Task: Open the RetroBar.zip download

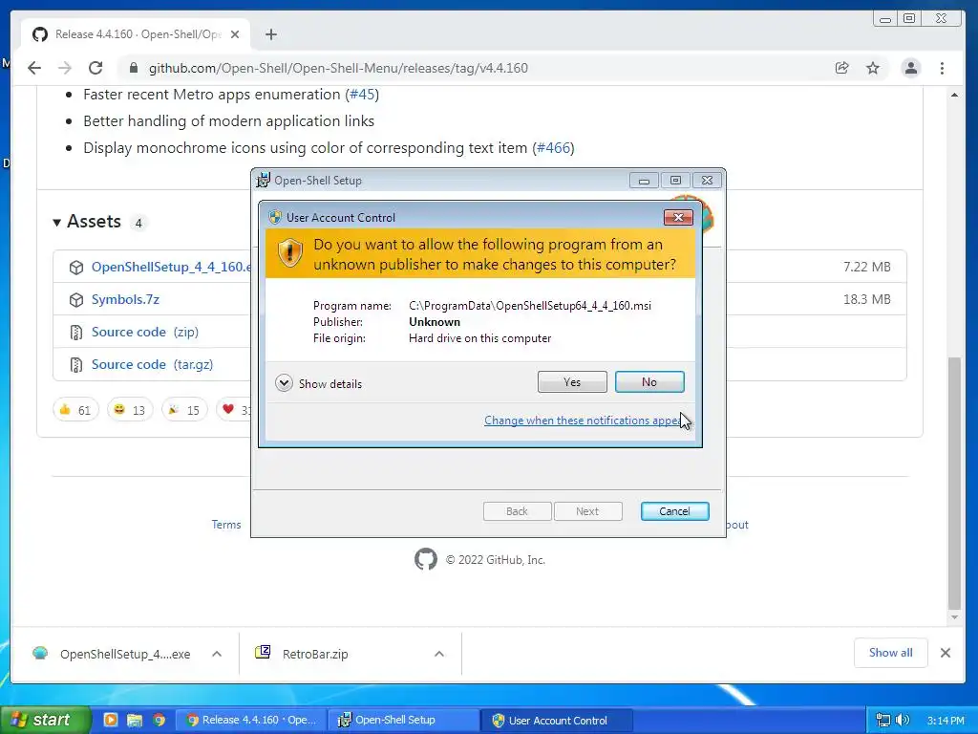Action: [x=303, y=654]
